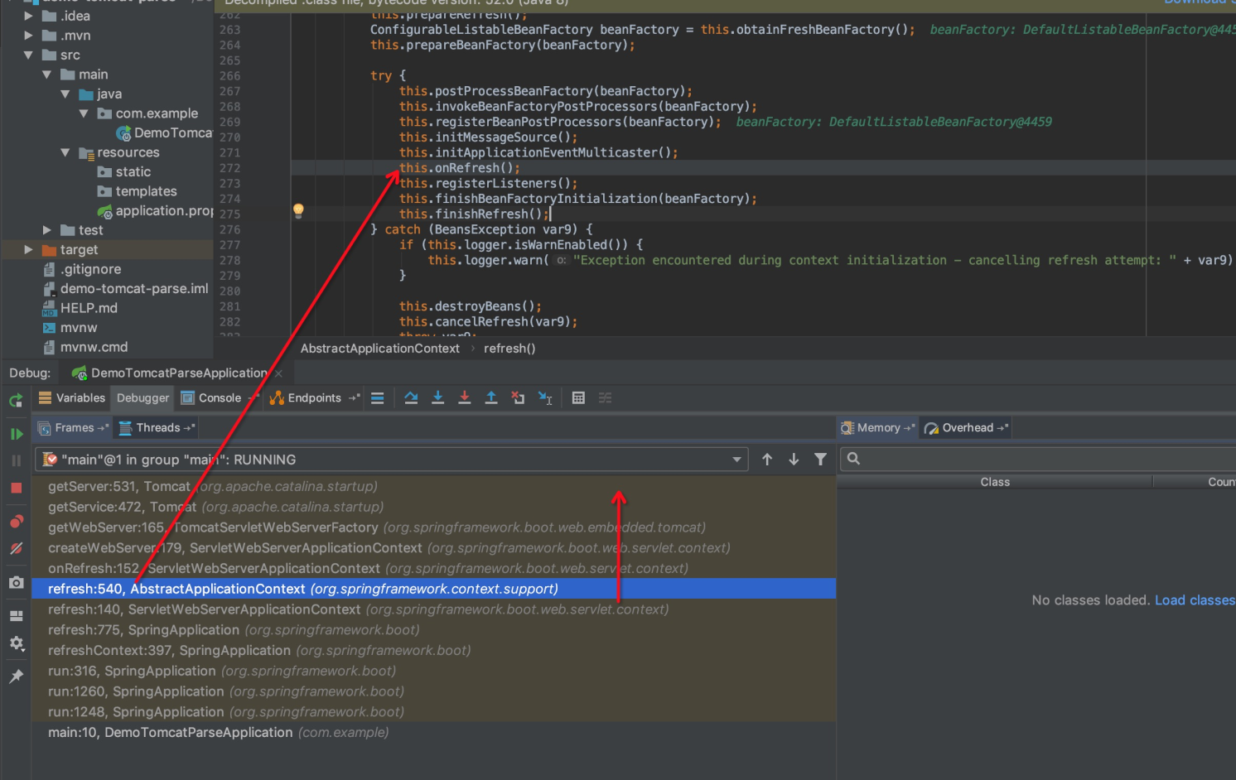
Task: Click line number 272 in the gutter
Action: pos(229,168)
